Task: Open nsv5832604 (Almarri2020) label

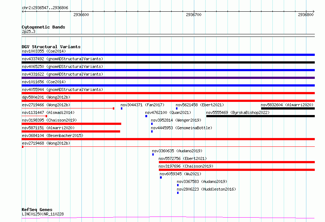Action: click(287, 105)
